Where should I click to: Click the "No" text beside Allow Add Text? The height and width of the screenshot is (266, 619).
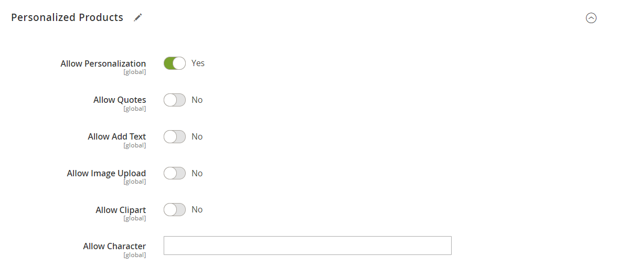[197, 136]
